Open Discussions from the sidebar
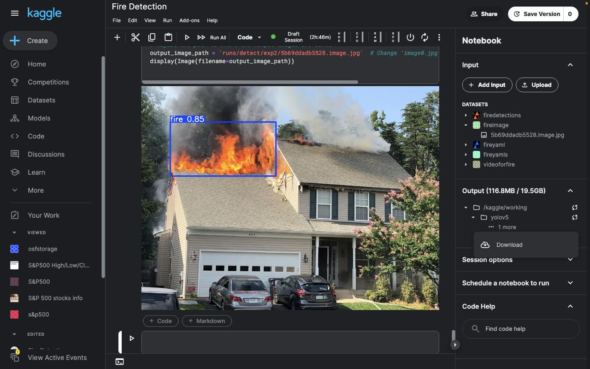 tap(46, 154)
